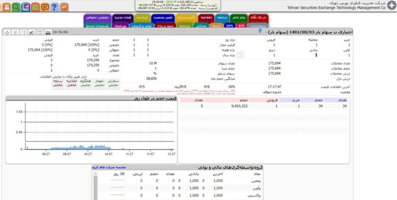Screen dimensions: 397x200
Task: Toggle اطلاعیه panel visibility (مخفی)
Action: click(x=72, y=85)
